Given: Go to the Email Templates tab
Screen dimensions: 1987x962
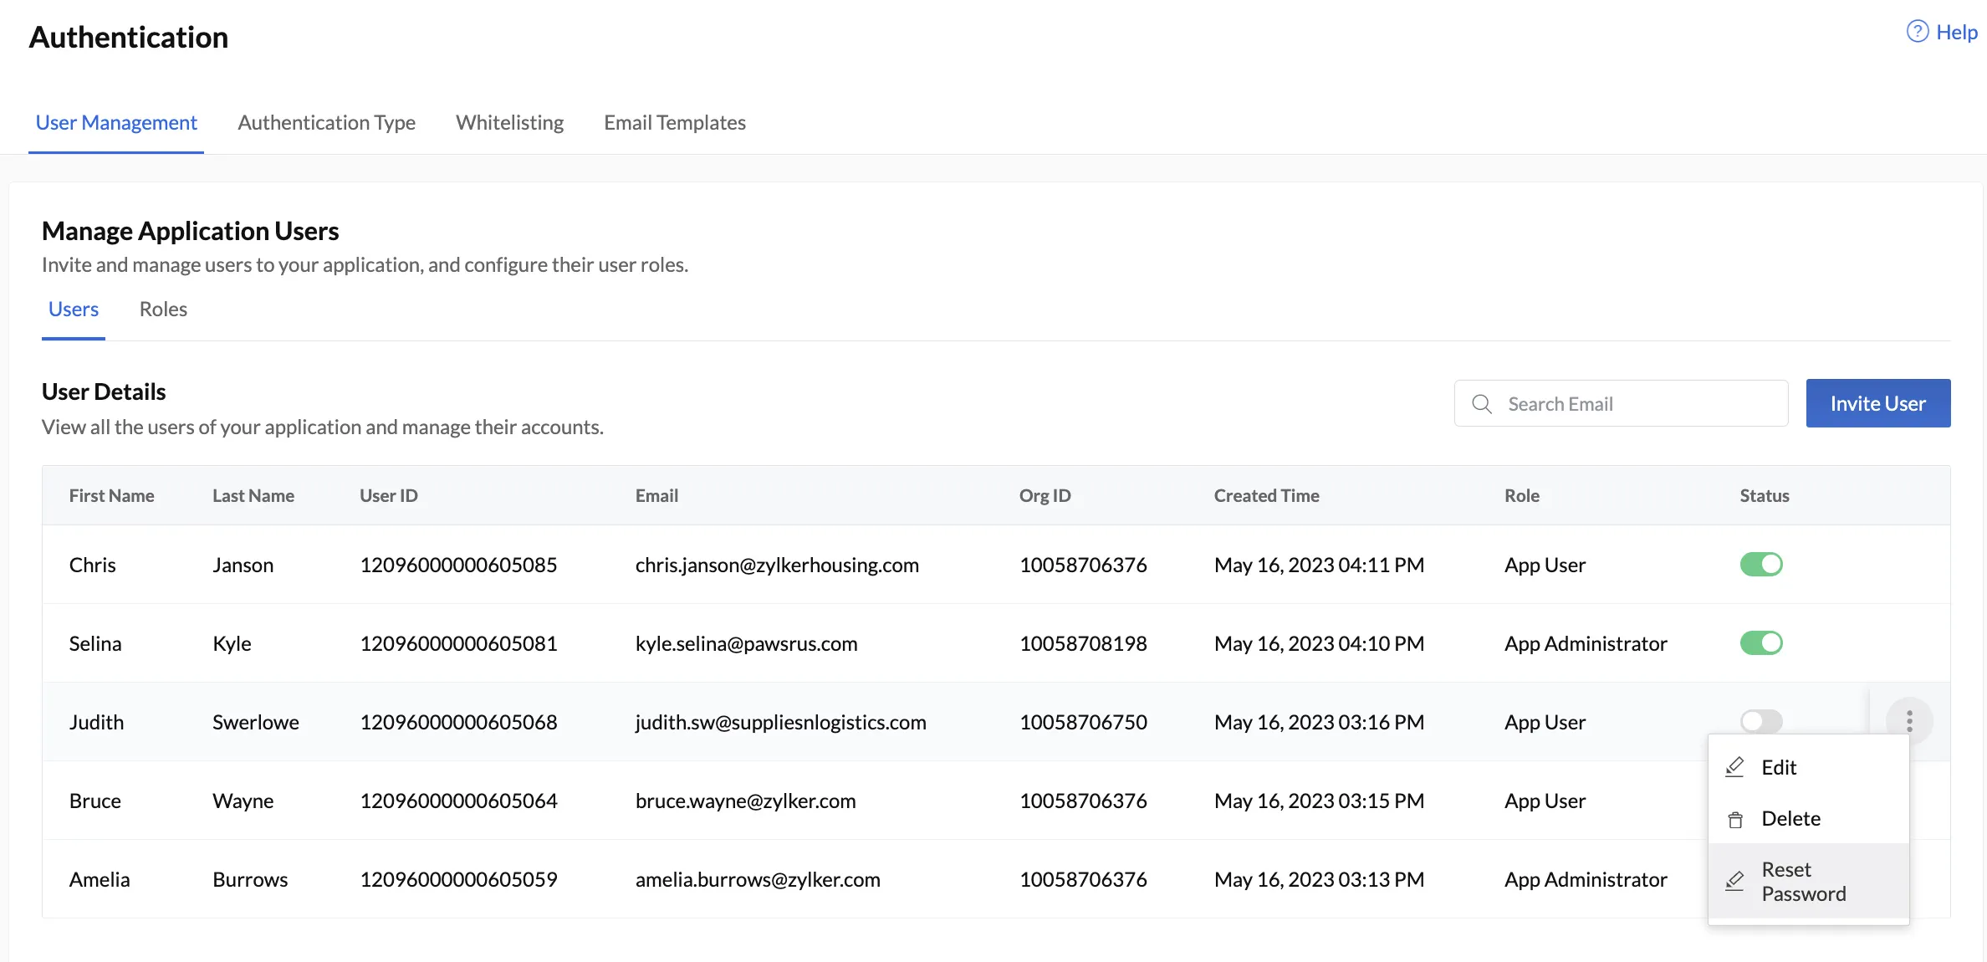Looking at the screenshot, I should pyautogui.click(x=675, y=123).
